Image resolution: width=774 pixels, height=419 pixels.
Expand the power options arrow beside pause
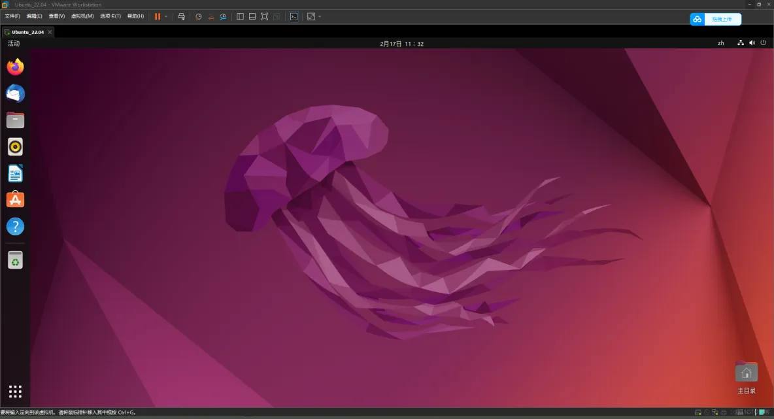(166, 16)
